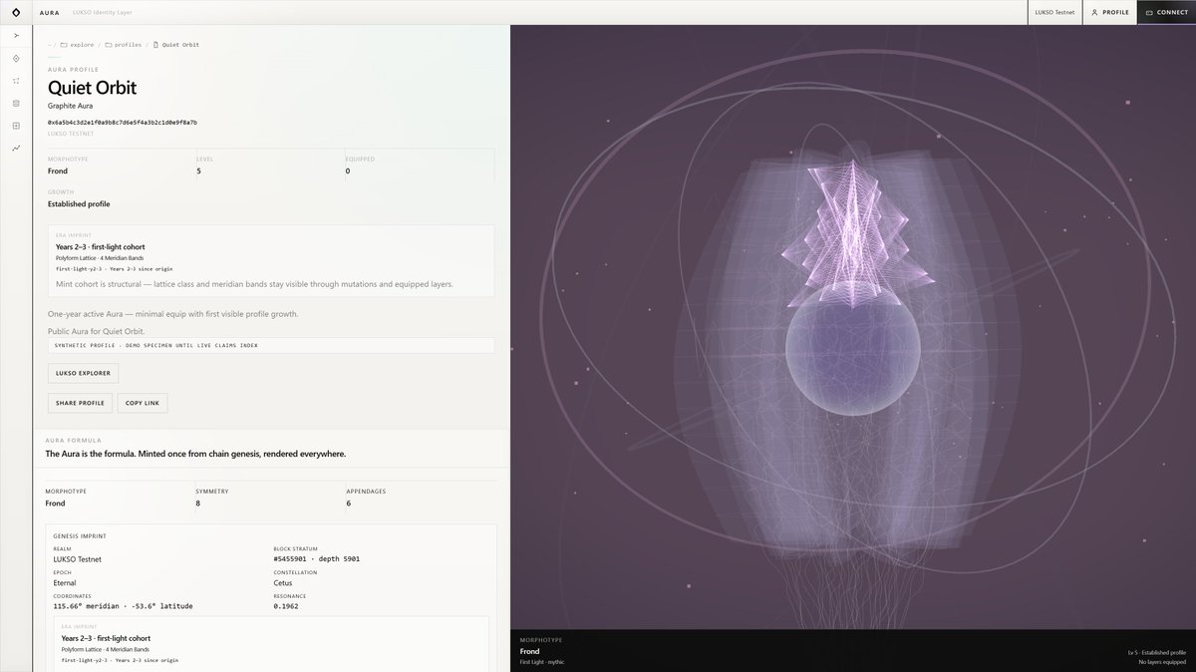Screen dimensions: 1196x672
Task: Click the Established profile growth value
Action: click(79, 204)
